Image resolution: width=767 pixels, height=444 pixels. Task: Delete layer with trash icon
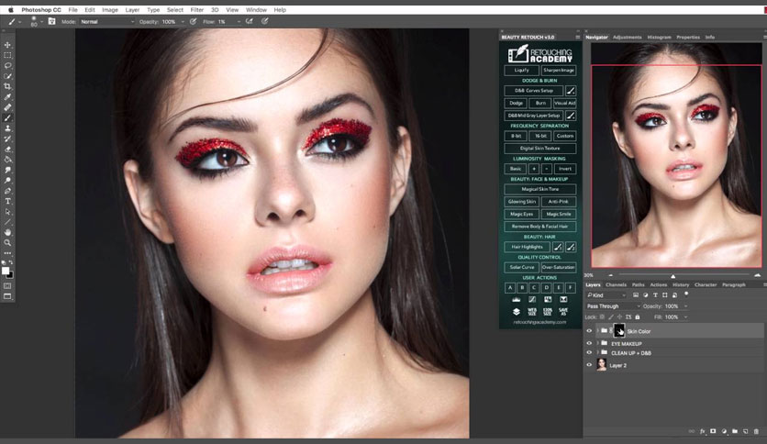tap(756, 431)
